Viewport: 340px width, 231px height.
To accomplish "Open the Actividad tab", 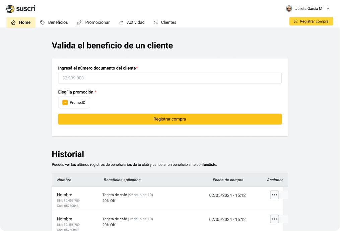I will pyautogui.click(x=135, y=22).
